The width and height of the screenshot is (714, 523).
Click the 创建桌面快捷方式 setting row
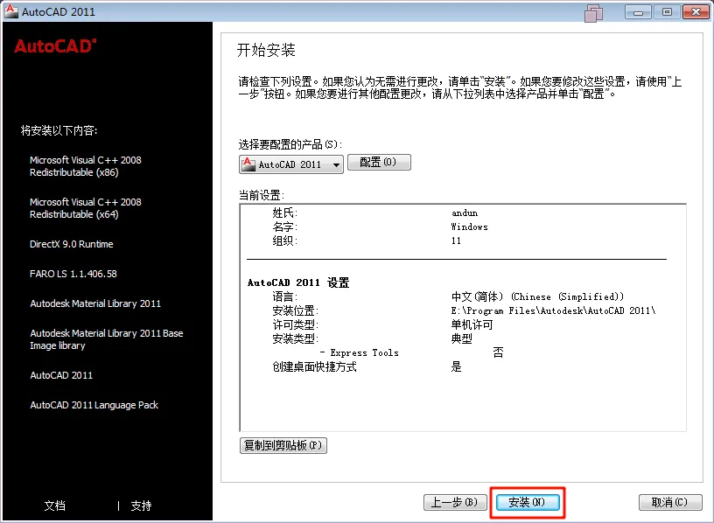point(367,366)
